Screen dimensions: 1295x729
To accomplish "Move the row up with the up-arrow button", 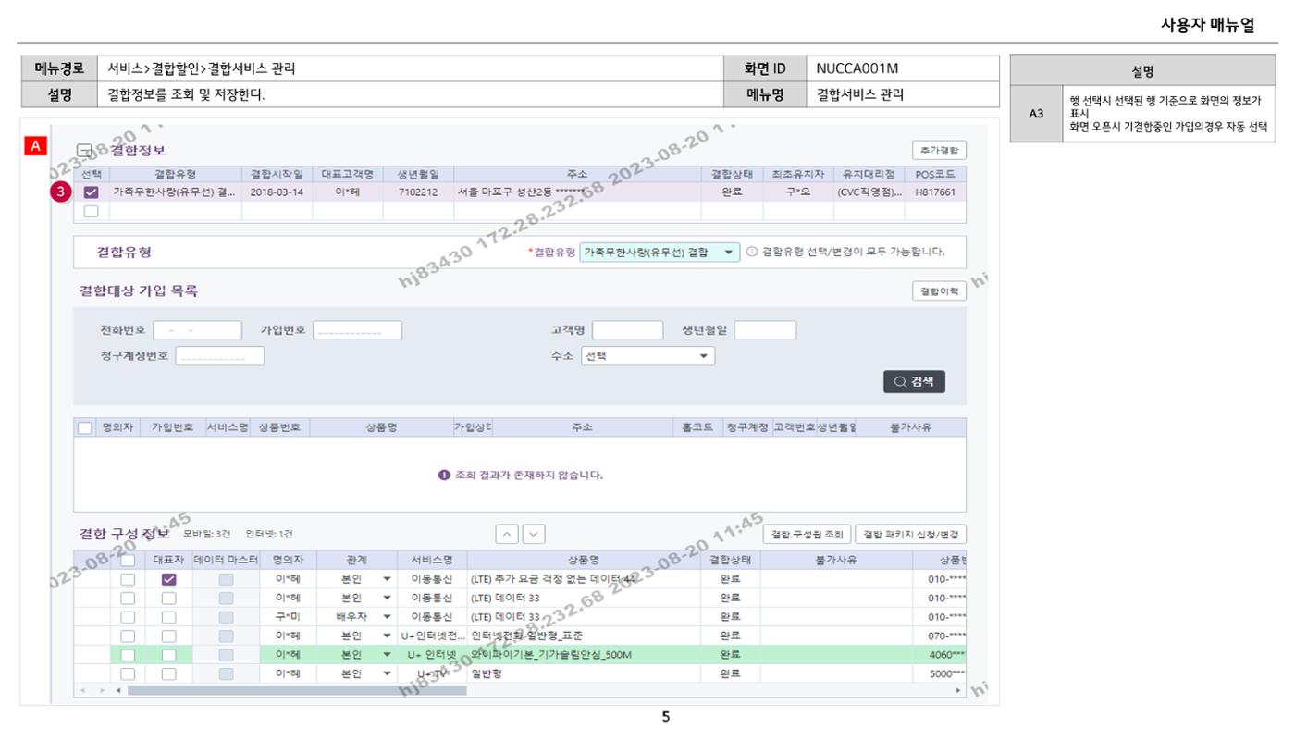I will tap(507, 534).
